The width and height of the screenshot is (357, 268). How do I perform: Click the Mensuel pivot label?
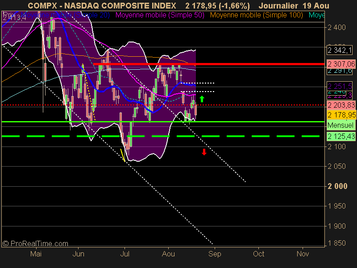(340, 125)
